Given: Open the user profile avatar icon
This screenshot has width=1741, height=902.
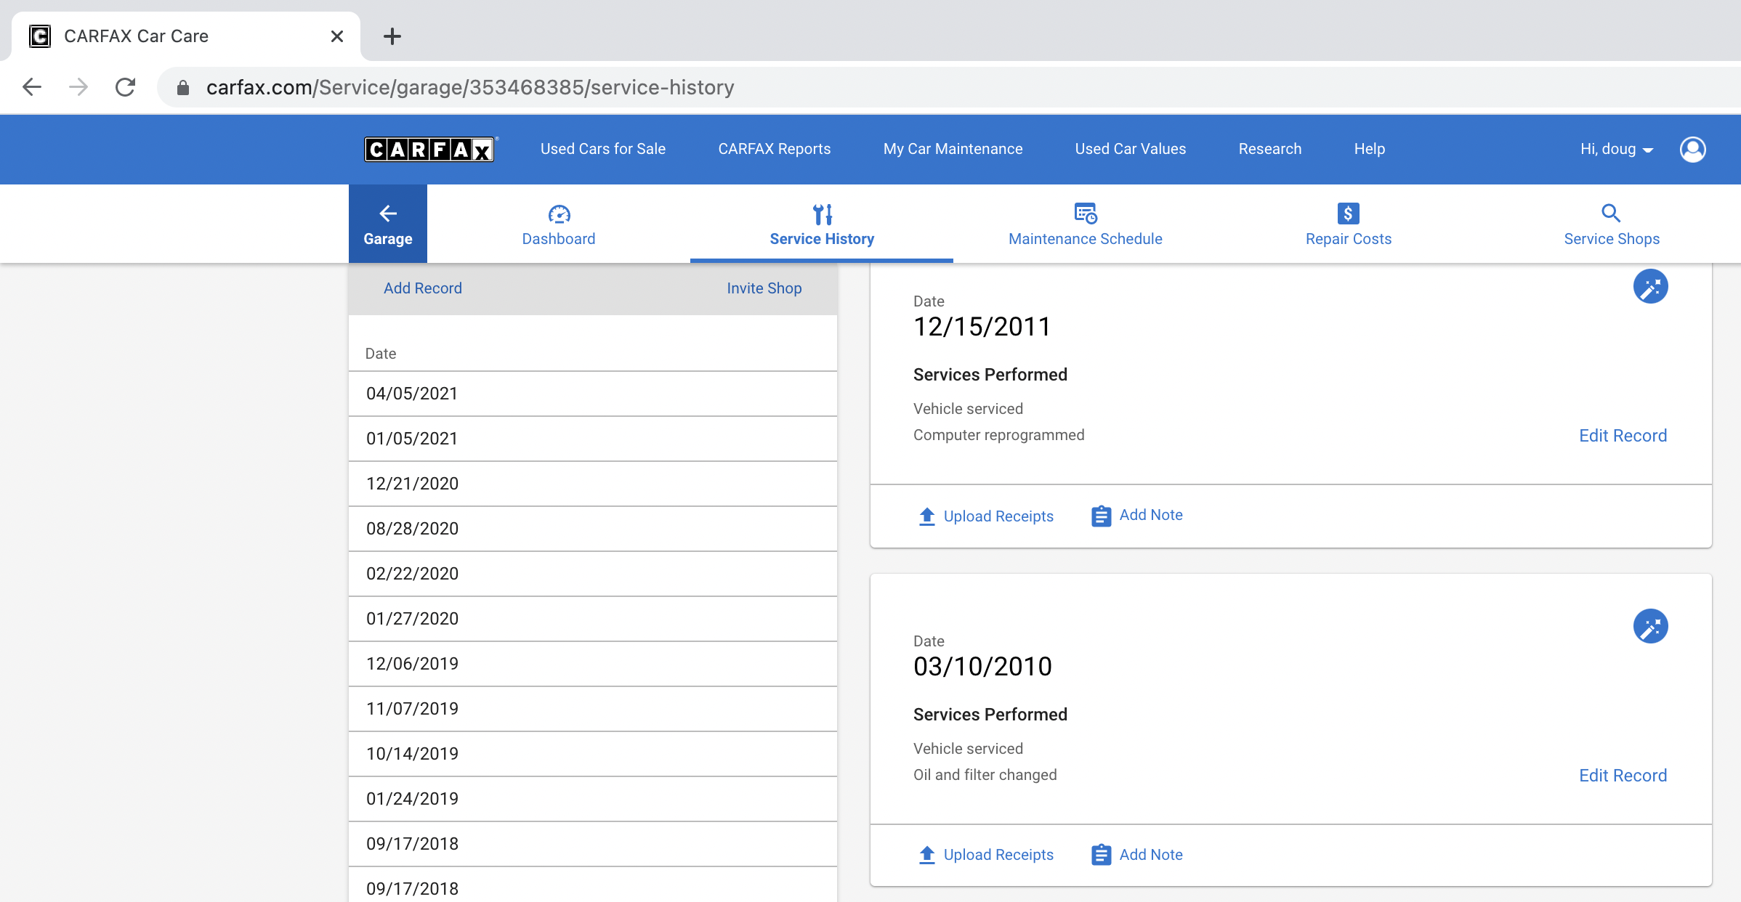Looking at the screenshot, I should coord(1692,149).
